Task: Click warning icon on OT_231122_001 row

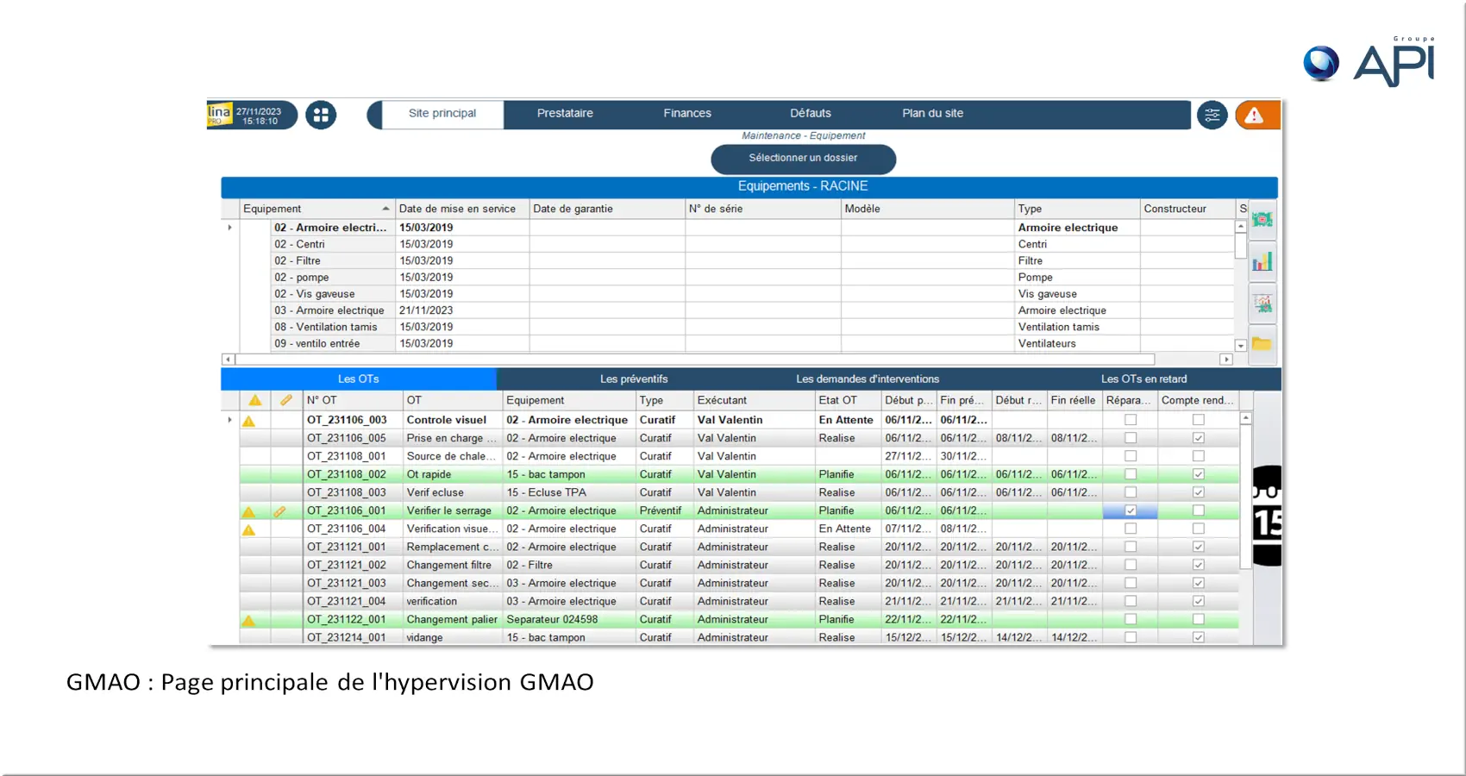Action: (x=249, y=620)
